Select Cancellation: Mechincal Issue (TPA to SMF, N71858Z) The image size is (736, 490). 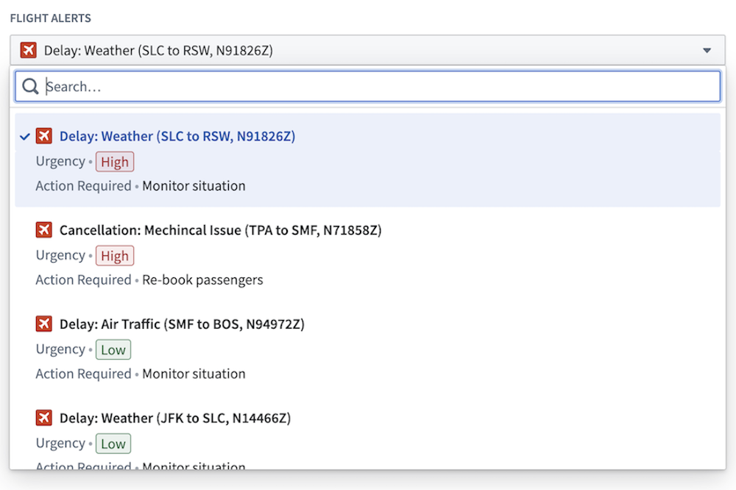367,254
